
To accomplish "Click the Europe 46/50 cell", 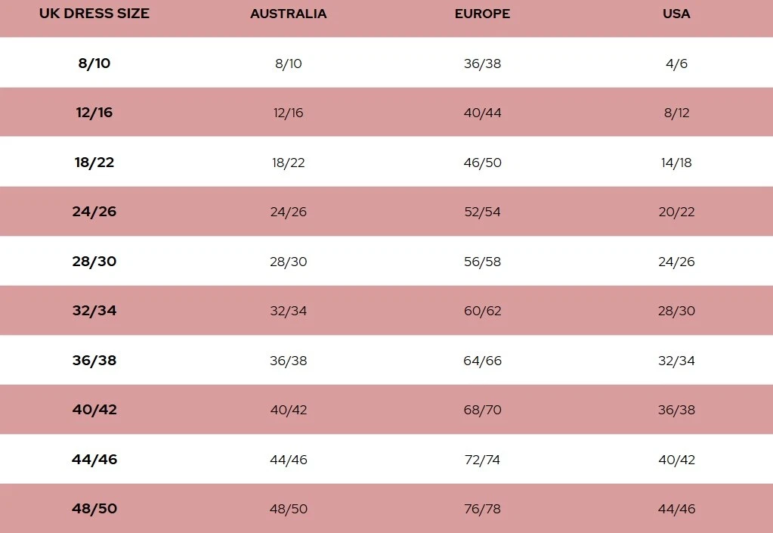I will click(x=482, y=163).
